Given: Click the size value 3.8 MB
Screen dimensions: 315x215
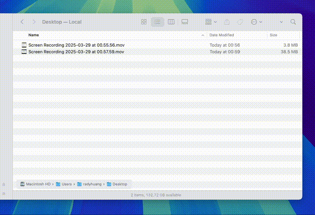Looking at the screenshot, I should (x=290, y=45).
